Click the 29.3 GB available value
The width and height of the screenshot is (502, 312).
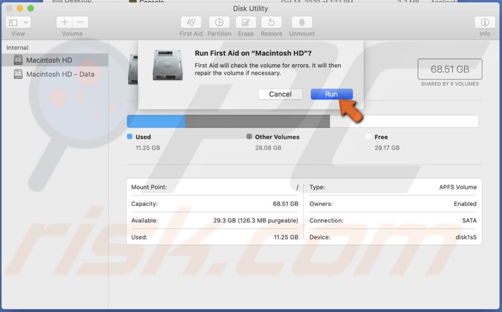tap(256, 220)
